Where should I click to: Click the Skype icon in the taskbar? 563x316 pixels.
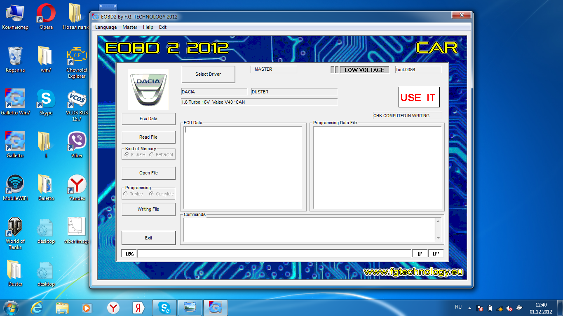[165, 307]
